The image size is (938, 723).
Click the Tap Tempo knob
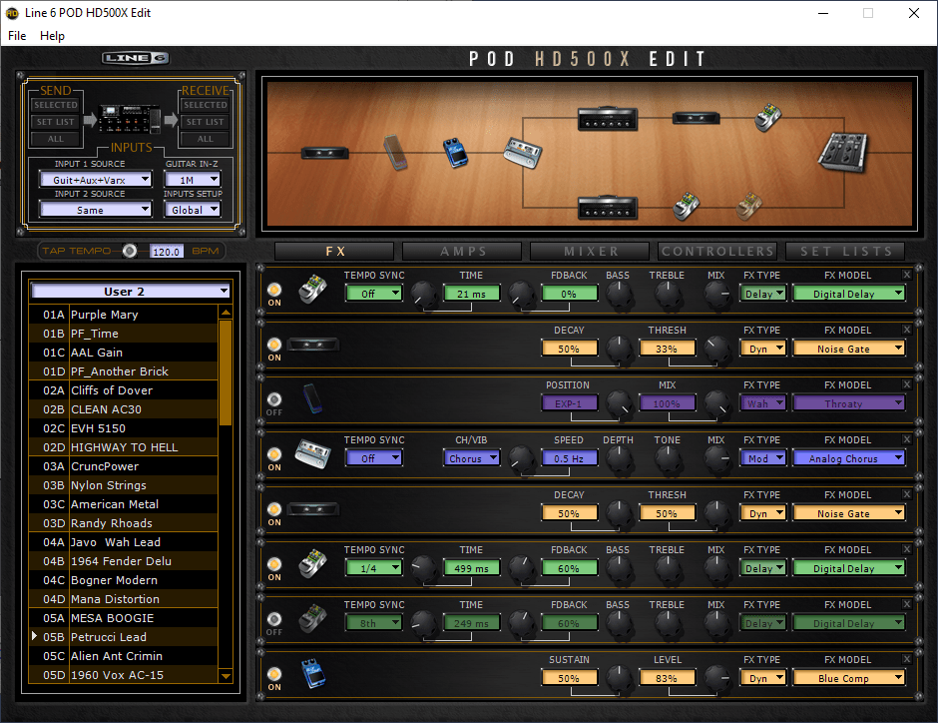(130, 252)
